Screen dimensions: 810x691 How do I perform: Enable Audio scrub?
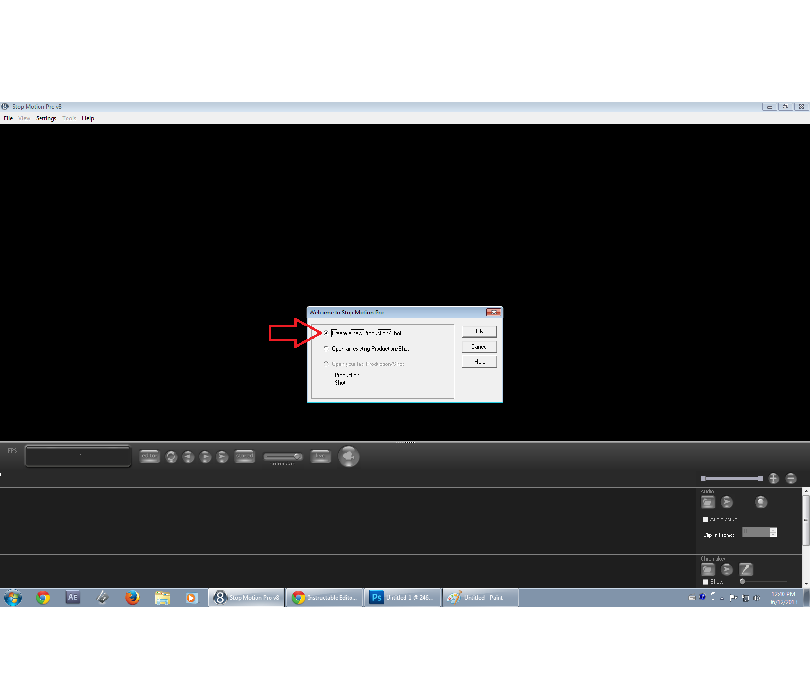[x=706, y=519]
